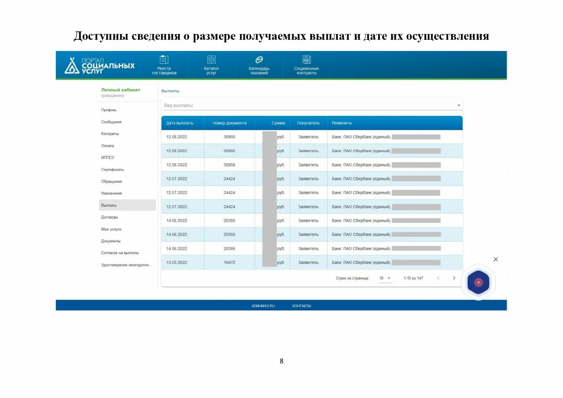This screenshot has height=398, width=563.
Task: Sort by Получатель column header
Action: click(x=308, y=123)
